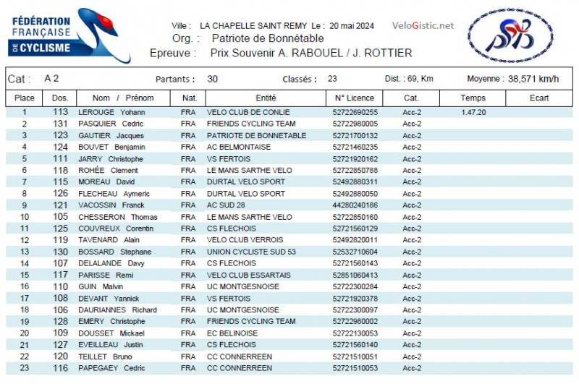Click the Fédération Française de Cyclisme logo
The width and height of the screenshot is (579, 384).
click(x=59, y=33)
